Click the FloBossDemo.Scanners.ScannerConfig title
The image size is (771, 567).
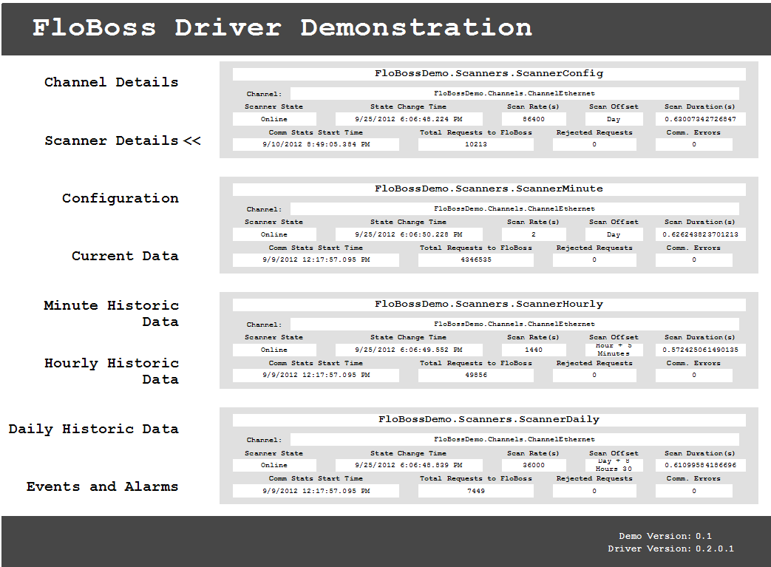click(x=489, y=74)
